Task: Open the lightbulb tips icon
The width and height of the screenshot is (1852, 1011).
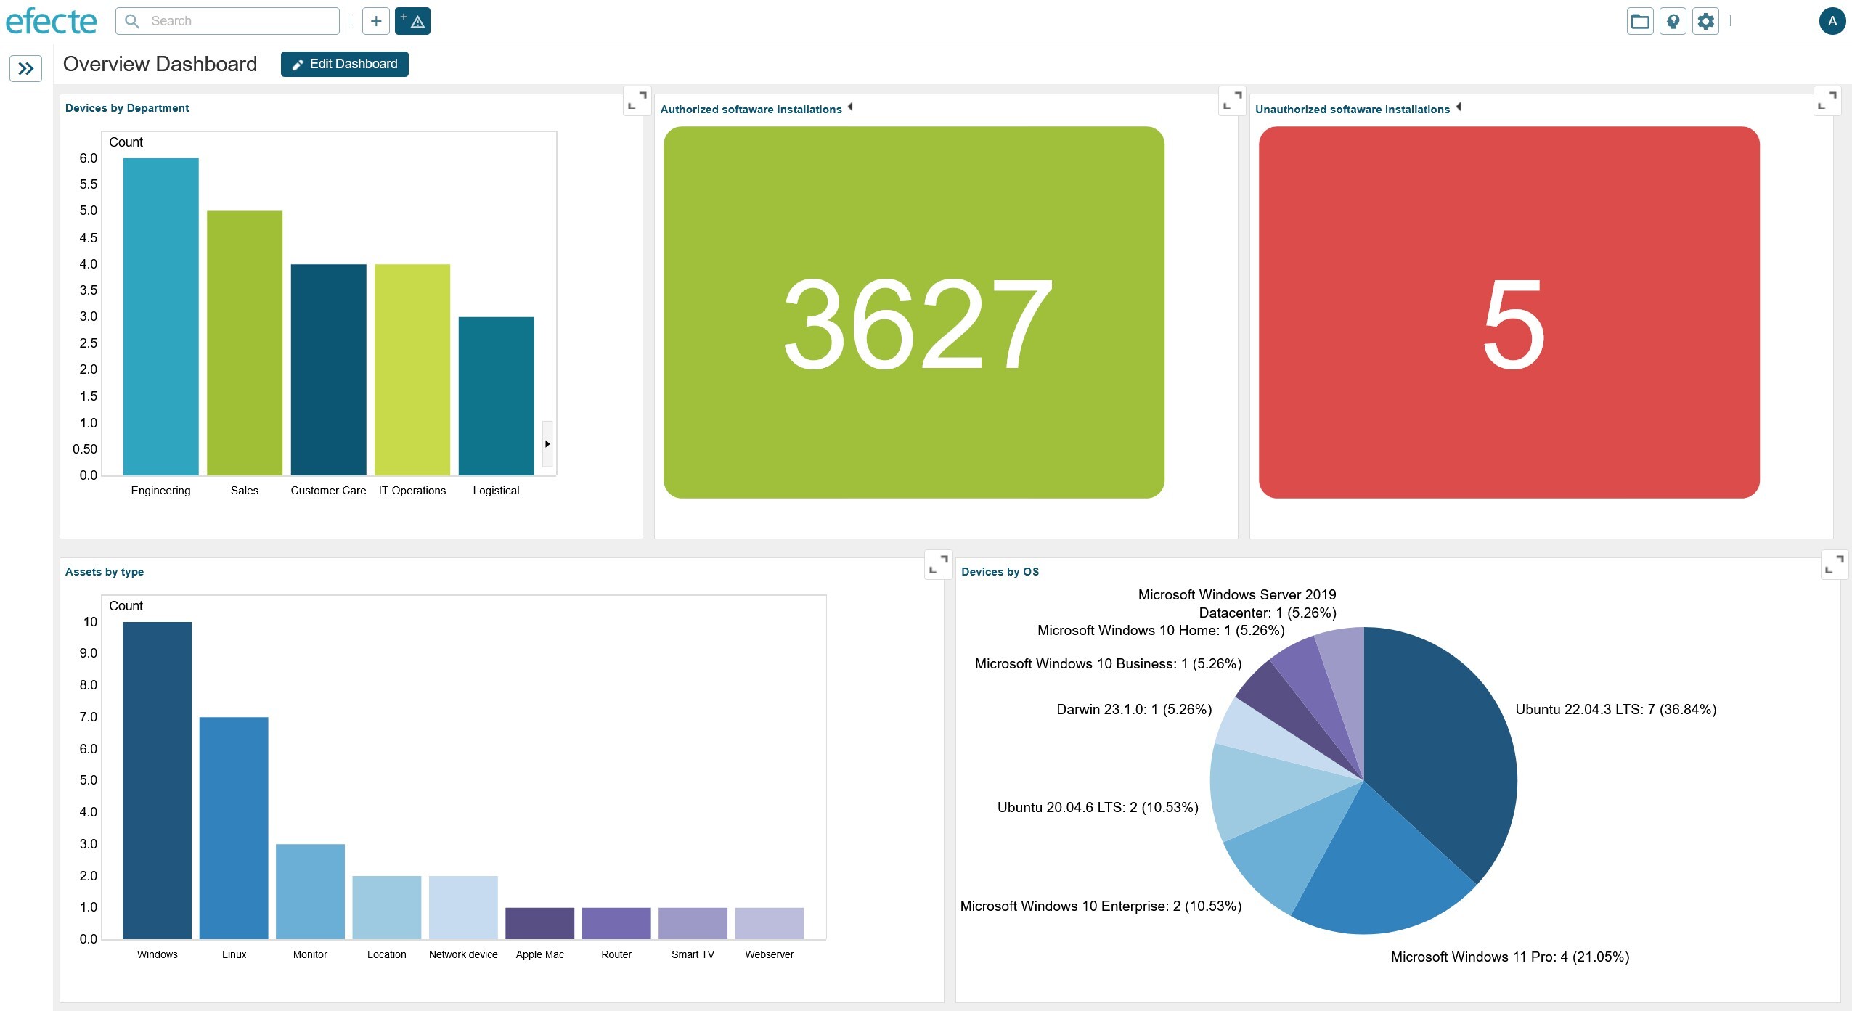Action: [x=1673, y=21]
